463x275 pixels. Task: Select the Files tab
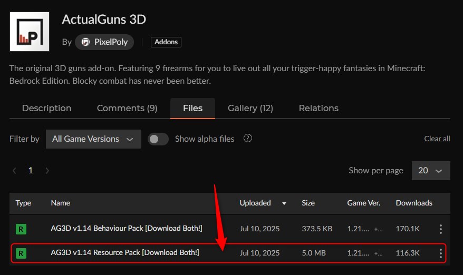(192, 109)
